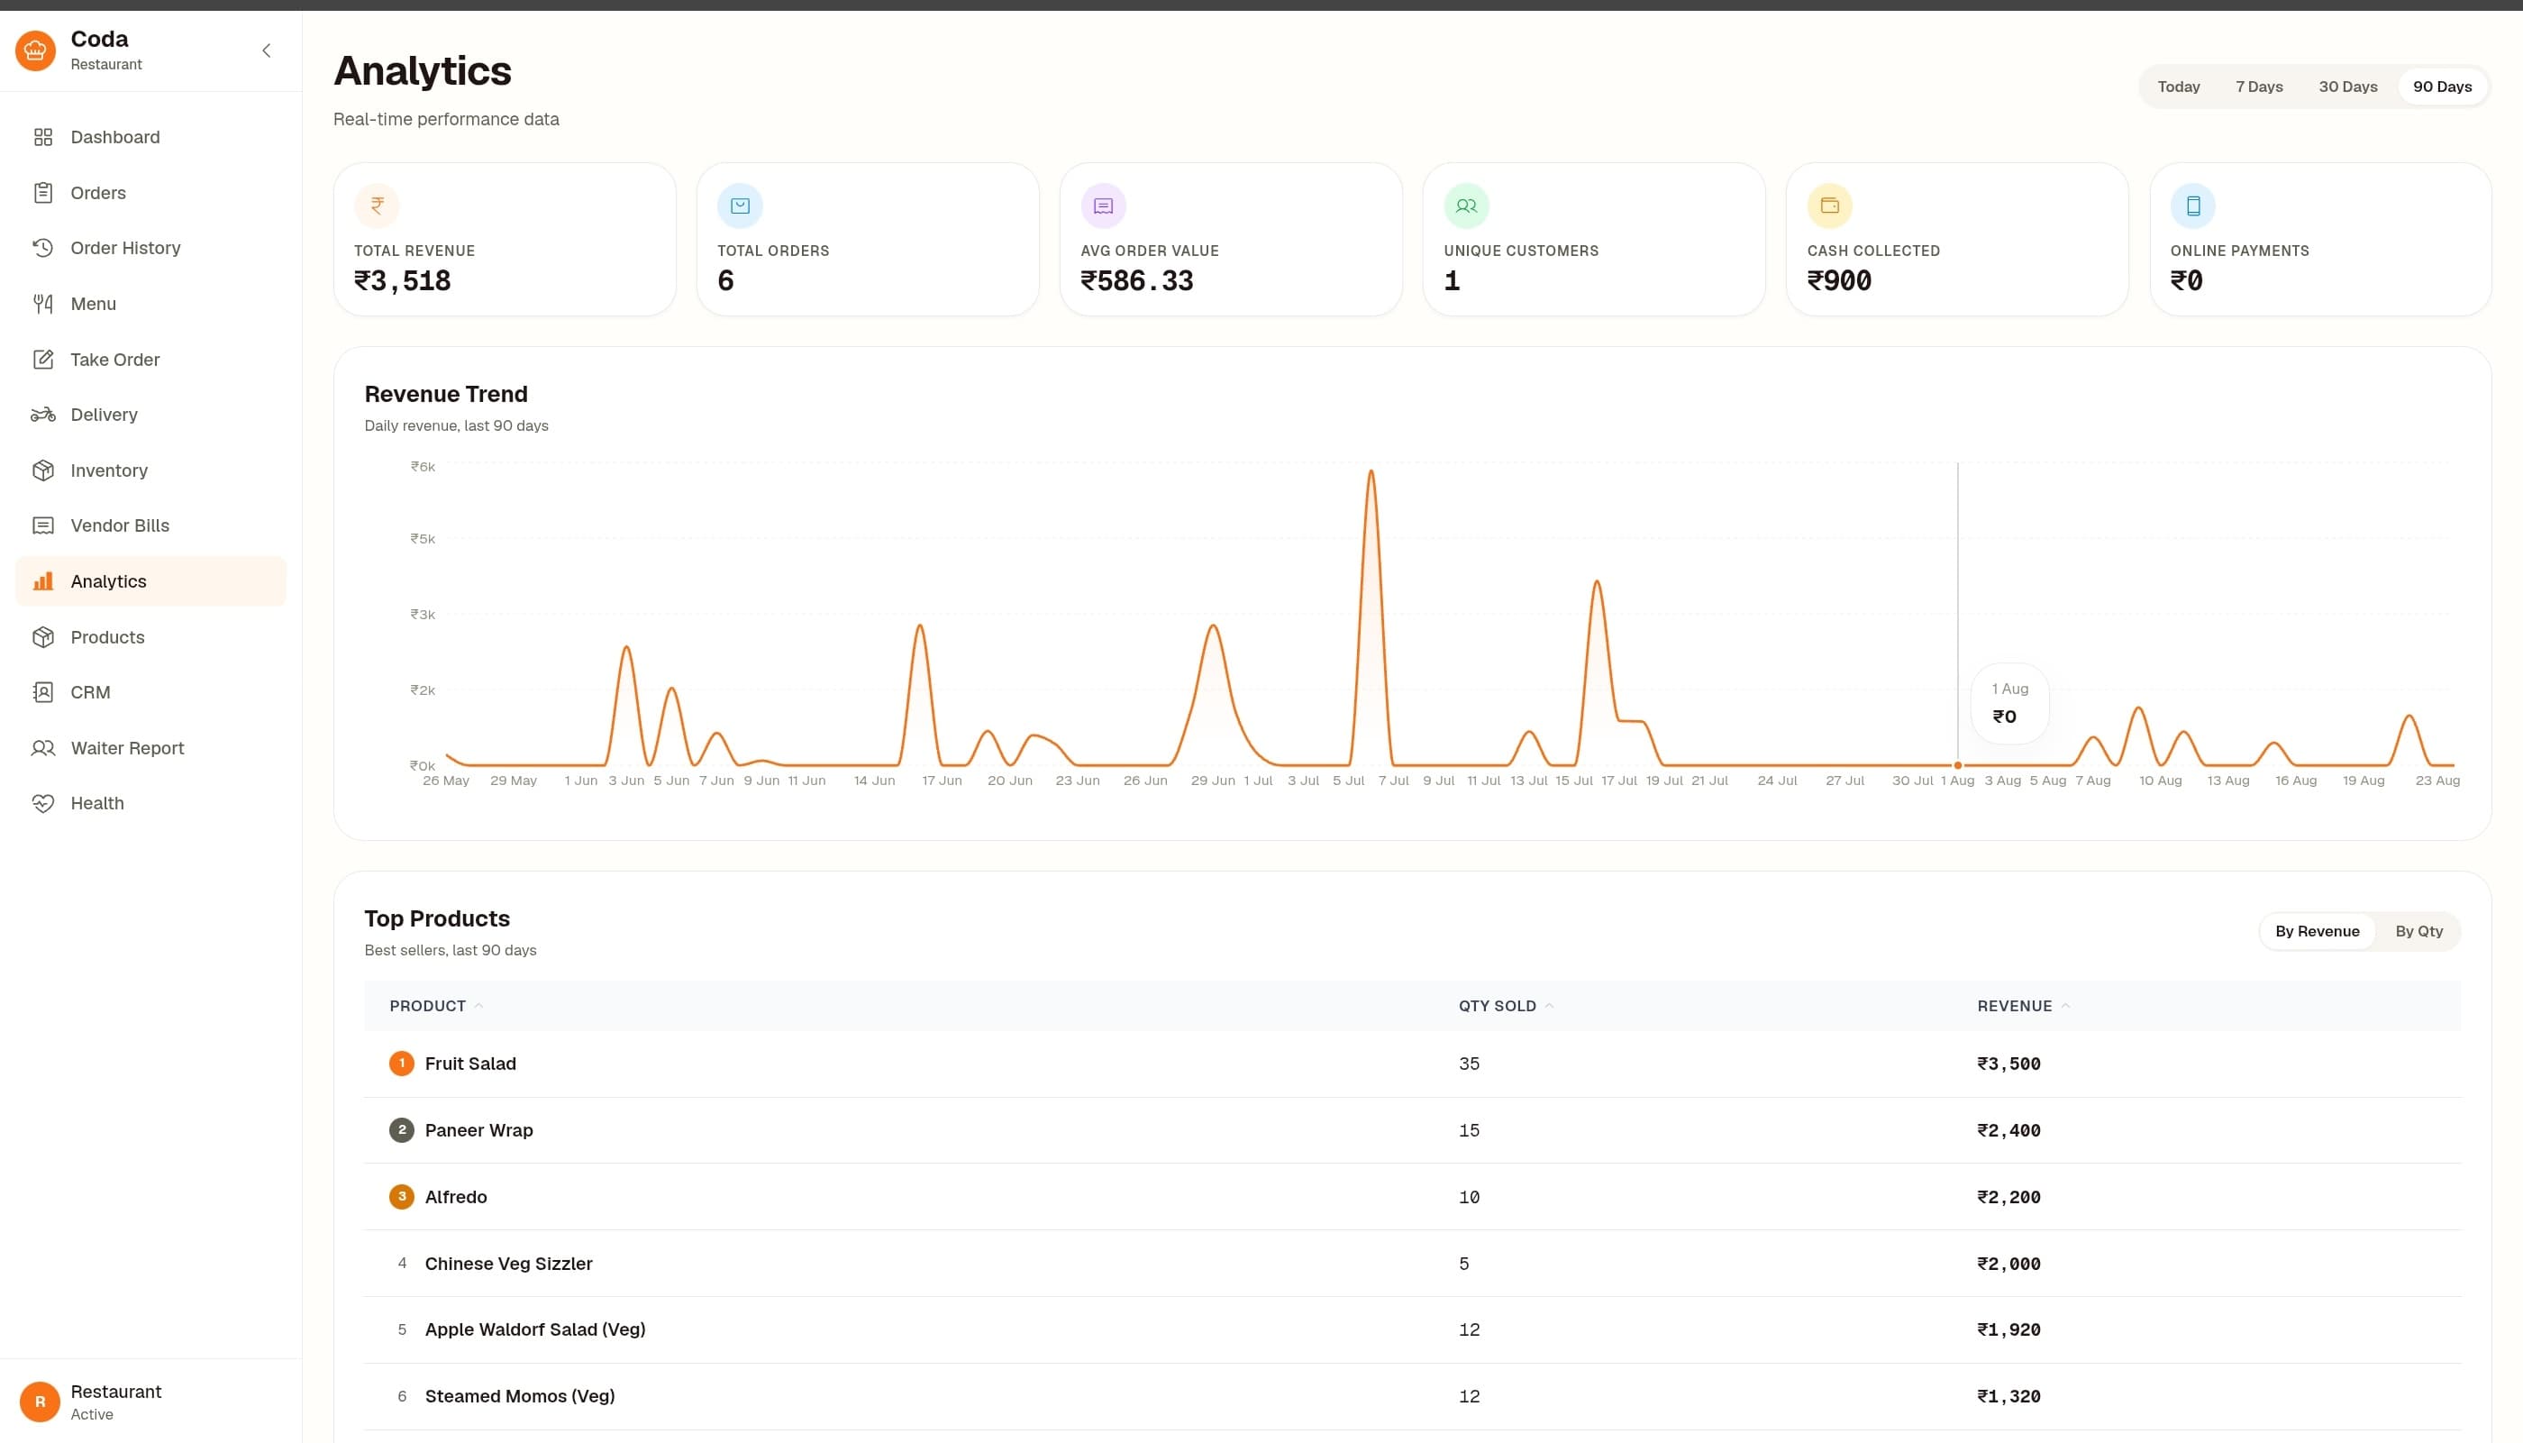
Task: Click the rupee icon on Total Revenue card
Action: [377, 206]
